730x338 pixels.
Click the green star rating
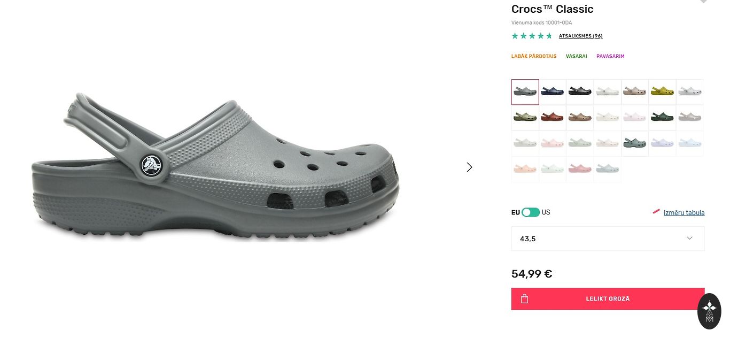tap(531, 36)
